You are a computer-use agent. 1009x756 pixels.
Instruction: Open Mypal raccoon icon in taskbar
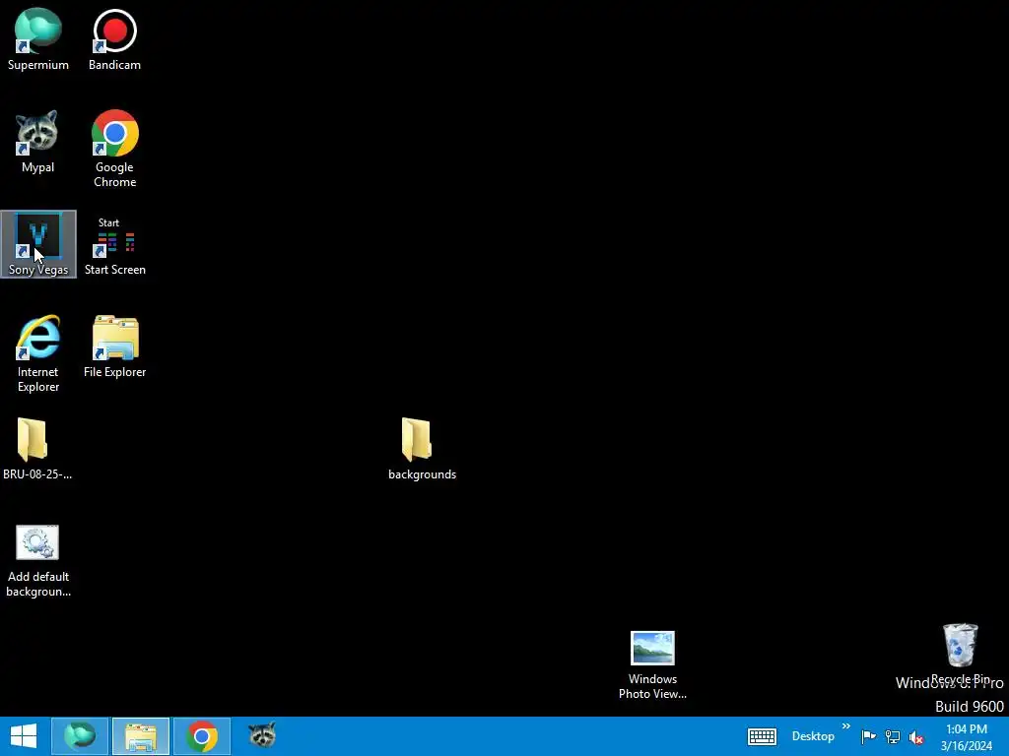pyautogui.click(x=262, y=736)
